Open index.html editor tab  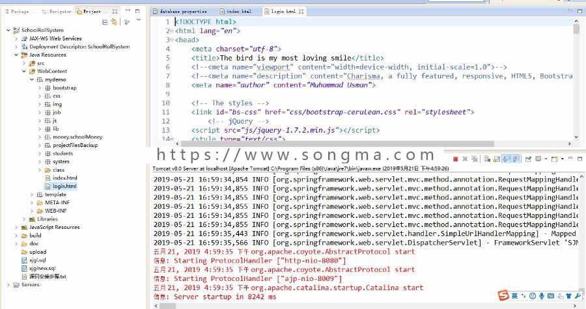point(236,12)
